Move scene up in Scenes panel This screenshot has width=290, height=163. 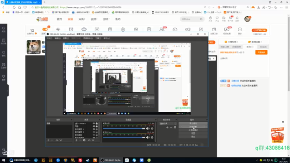(57, 140)
